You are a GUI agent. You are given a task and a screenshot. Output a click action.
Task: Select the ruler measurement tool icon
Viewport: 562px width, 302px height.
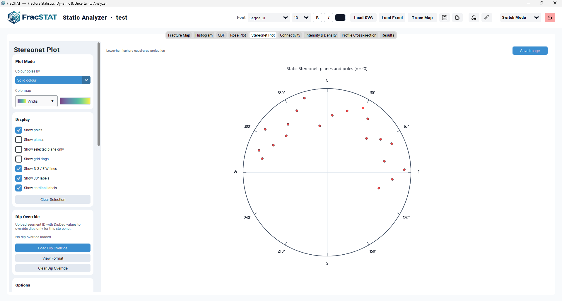pos(487,18)
